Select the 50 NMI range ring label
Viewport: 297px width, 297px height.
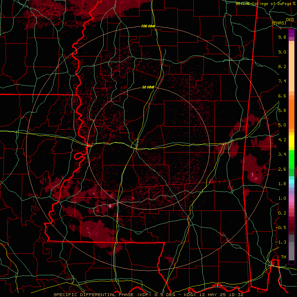click(x=148, y=87)
